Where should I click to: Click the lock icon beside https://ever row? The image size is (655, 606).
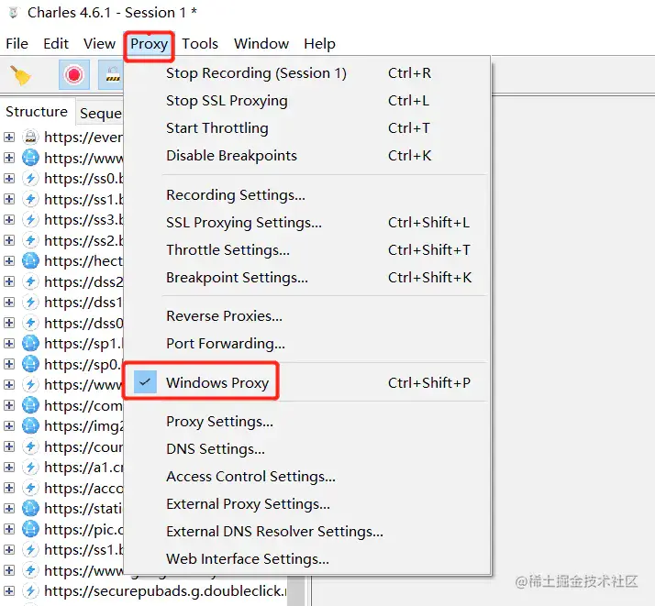(x=30, y=137)
